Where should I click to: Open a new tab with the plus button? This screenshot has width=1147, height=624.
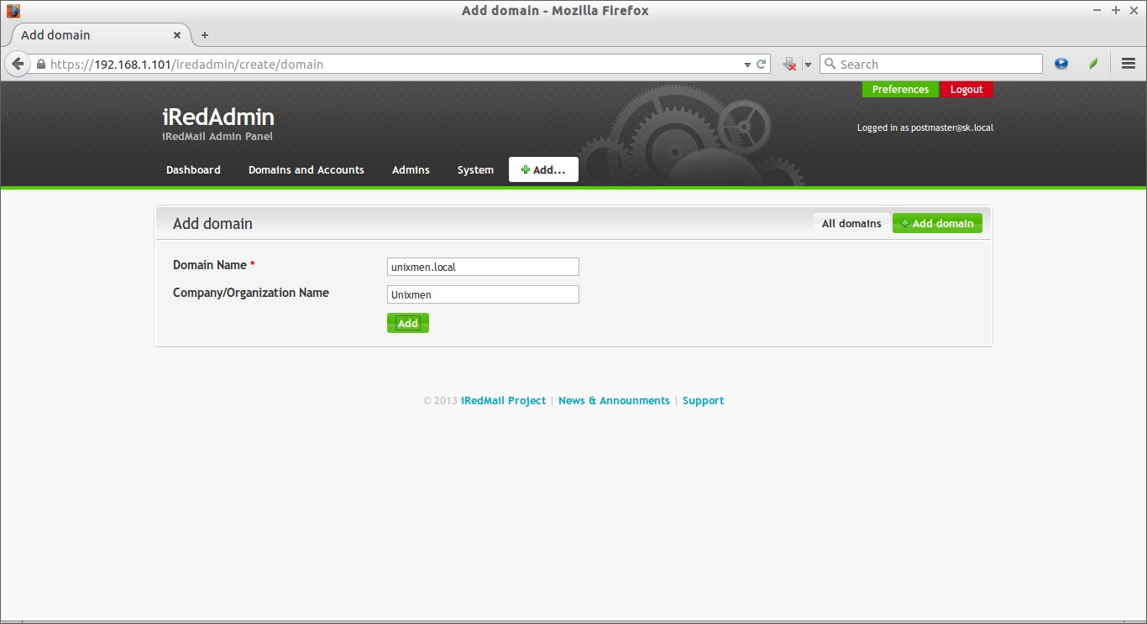click(x=205, y=35)
